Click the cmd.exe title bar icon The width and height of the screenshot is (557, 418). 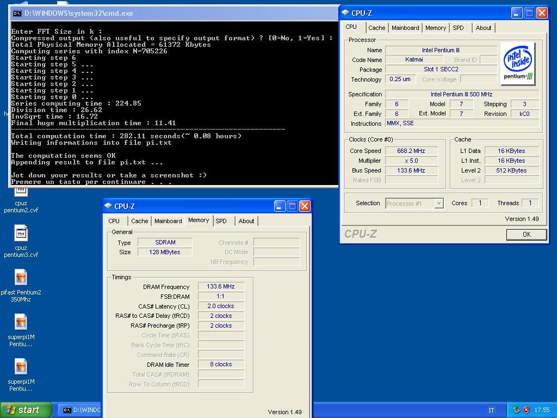(x=17, y=14)
